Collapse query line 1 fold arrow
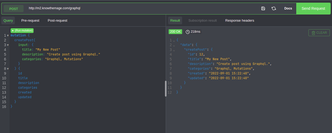332x133 pixels. pos(8,35)
